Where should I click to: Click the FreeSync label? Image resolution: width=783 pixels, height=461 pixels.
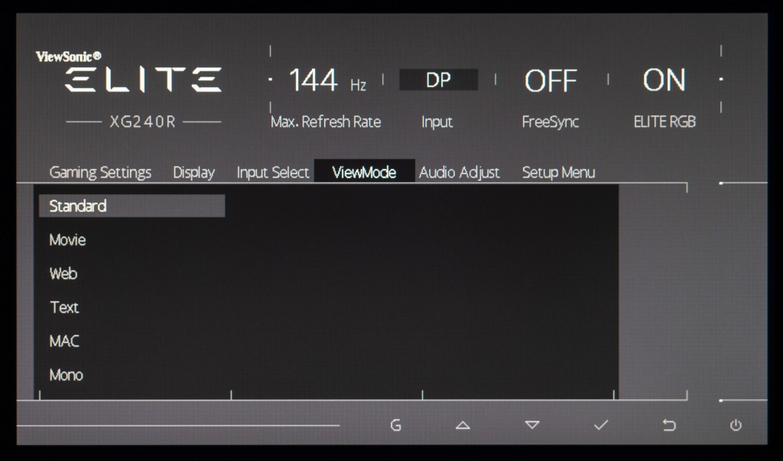(551, 122)
